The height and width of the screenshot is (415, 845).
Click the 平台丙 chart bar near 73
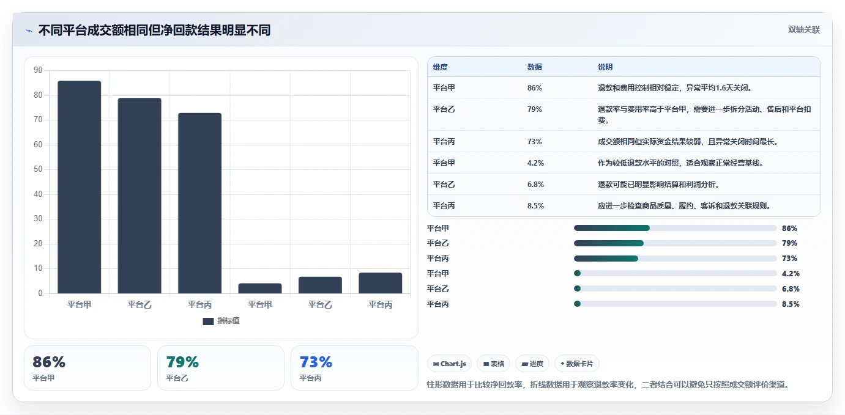(x=200, y=204)
